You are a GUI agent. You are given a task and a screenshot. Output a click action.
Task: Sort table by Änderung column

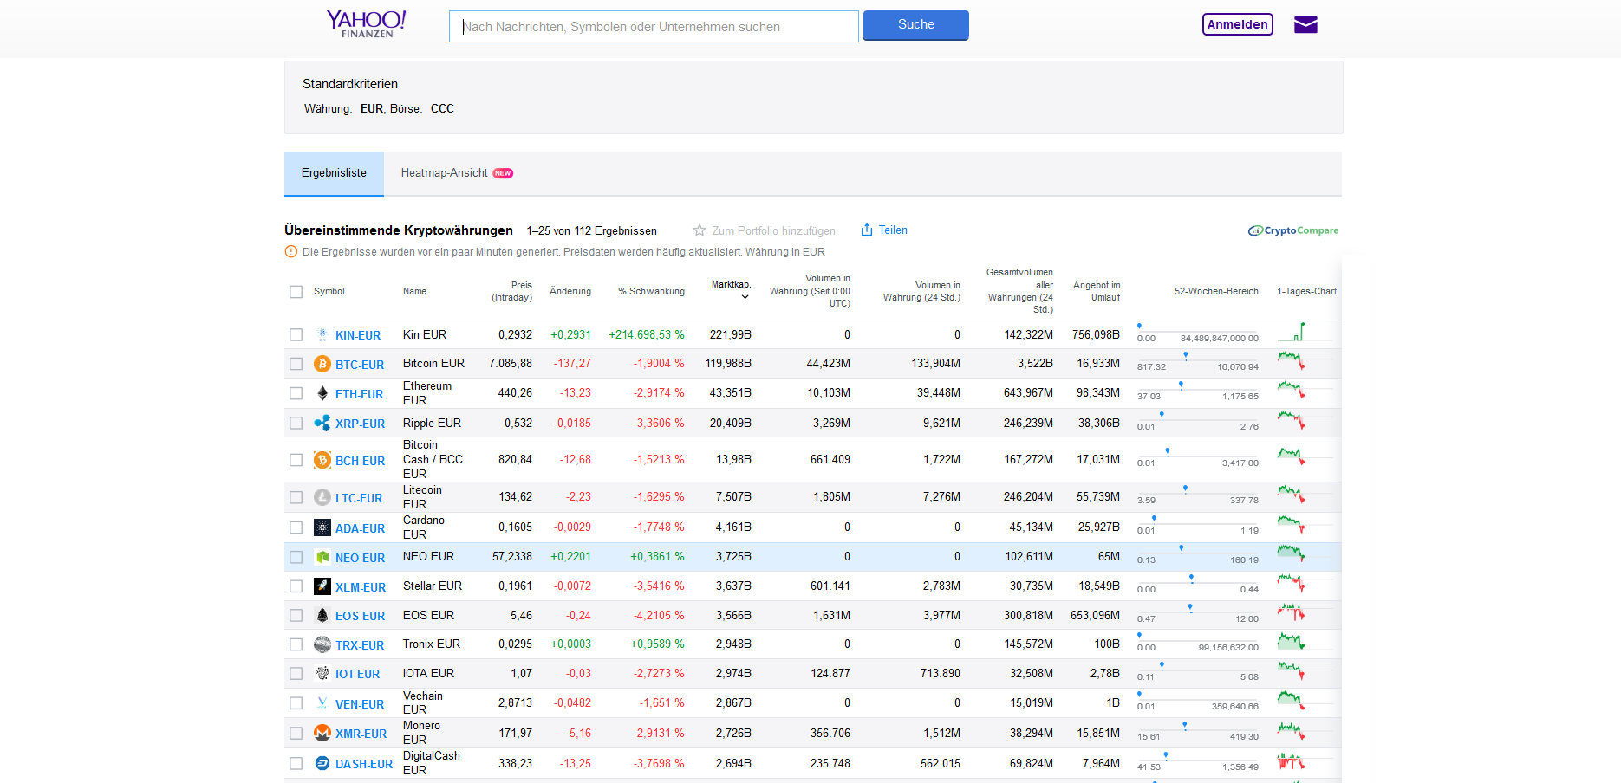(570, 291)
